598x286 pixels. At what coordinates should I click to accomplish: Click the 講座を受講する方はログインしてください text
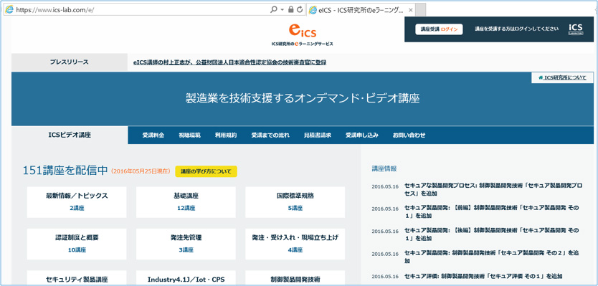[517, 29]
